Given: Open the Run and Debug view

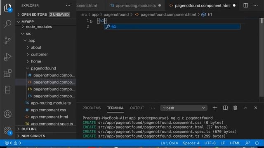Looking at the screenshot, I should point(7,57).
